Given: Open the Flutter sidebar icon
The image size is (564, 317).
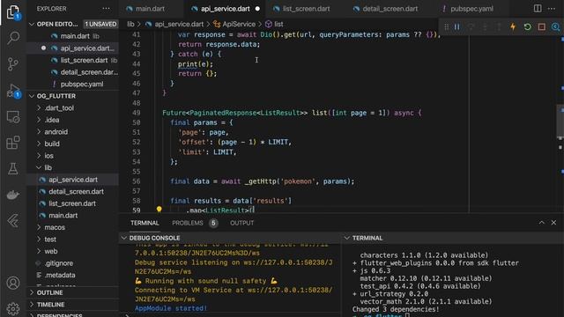Looking at the screenshot, I should (x=13, y=221).
